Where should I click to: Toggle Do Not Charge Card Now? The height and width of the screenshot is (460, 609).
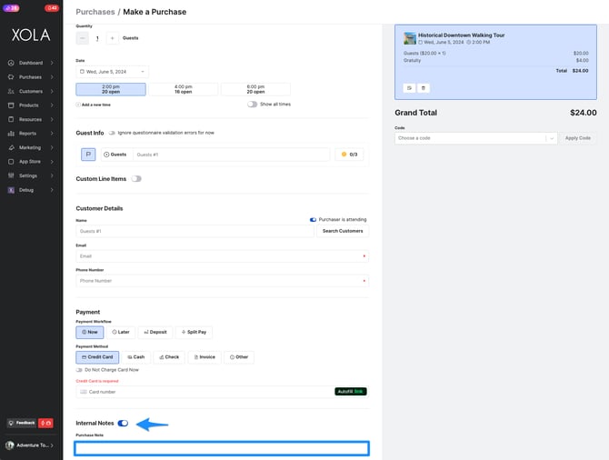point(79,370)
